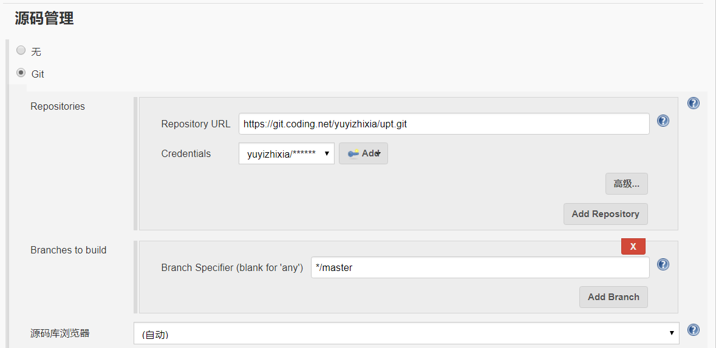Focus the Repository URL text field
The width and height of the screenshot is (716, 348).
[x=443, y=124]
